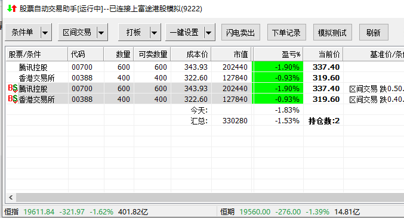Click the -276.00 change in status bar

288,212
